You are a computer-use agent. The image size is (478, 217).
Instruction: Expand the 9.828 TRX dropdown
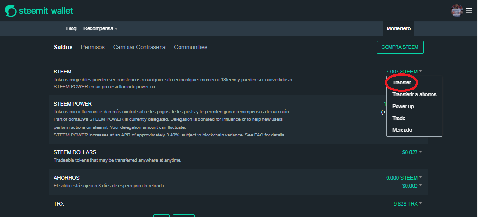pyautogui.click(x=407, y=204)
